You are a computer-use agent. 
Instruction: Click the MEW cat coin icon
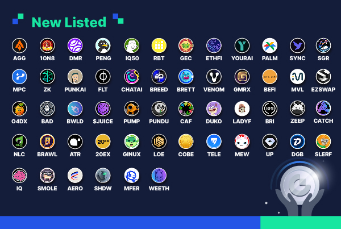click(x=242, y=141)
